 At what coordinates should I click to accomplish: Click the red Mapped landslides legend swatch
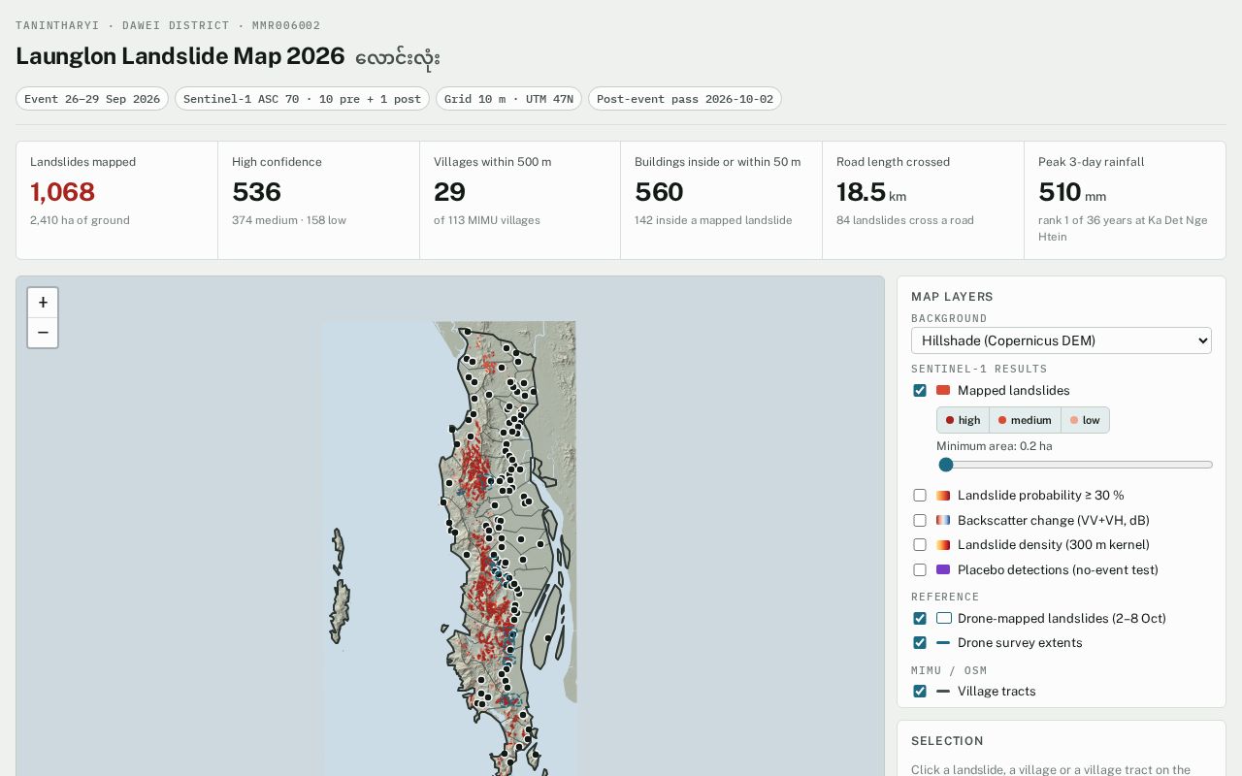click(x=943, y=391)
